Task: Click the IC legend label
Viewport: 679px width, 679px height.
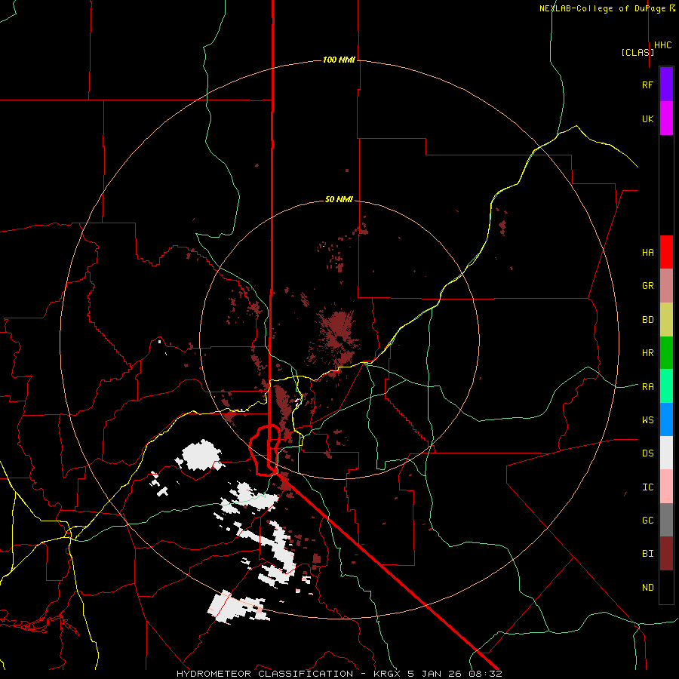Action: pos(648,487)
